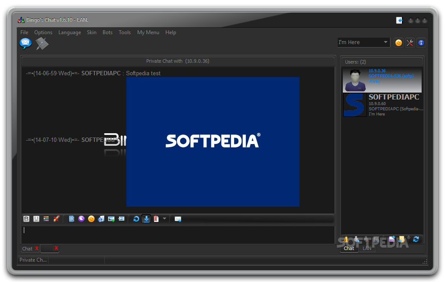
Task: Open the Tools menu
Action: (x=125, y=32)
